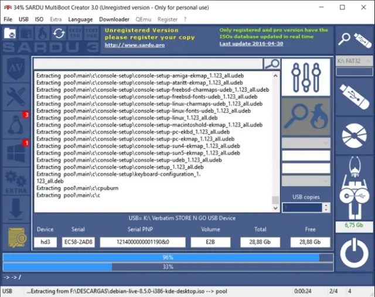Screen dimensions: 375x297
Task: Open the Utility tools category (wrench icon)
Action: 15,97
